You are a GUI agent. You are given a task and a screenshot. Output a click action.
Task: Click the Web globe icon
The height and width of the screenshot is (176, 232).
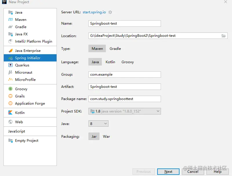(10, 122)
